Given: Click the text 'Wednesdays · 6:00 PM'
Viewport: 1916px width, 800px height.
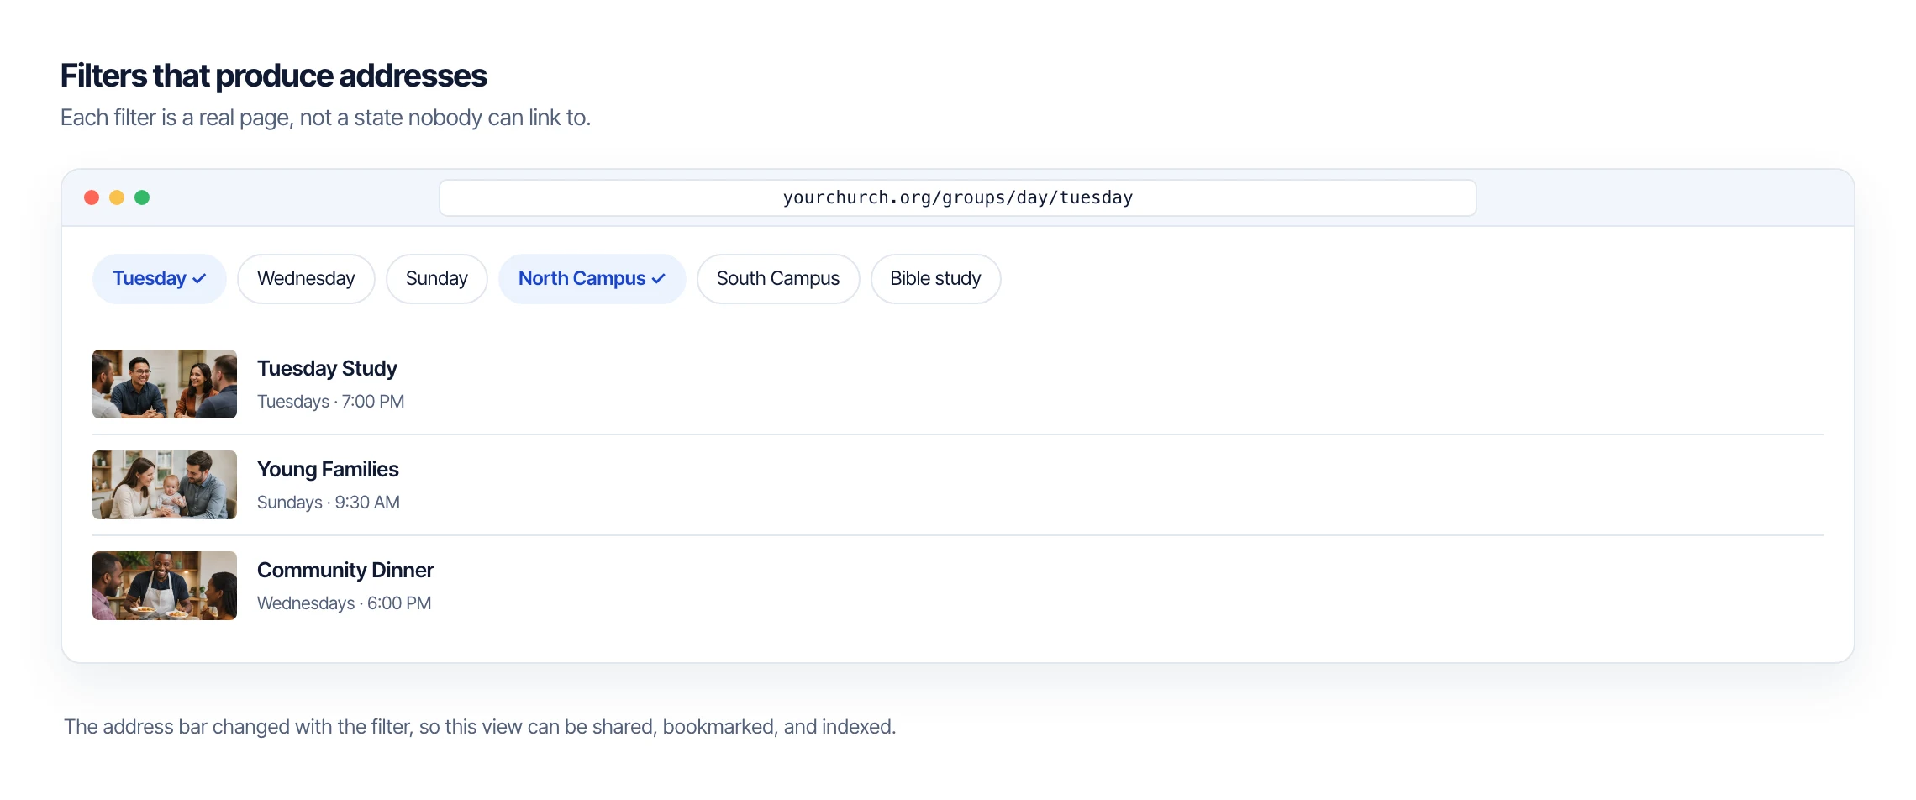Looking at the screenshot, I should pos(345,603).
